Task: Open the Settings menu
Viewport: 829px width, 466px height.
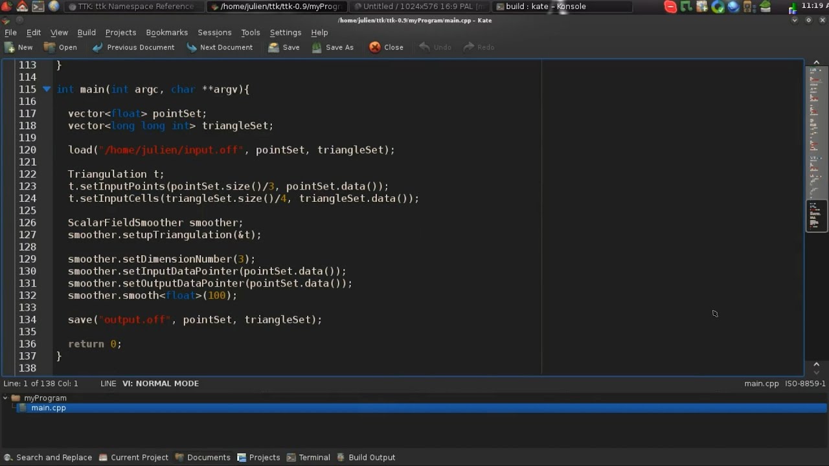Action: 286,32
